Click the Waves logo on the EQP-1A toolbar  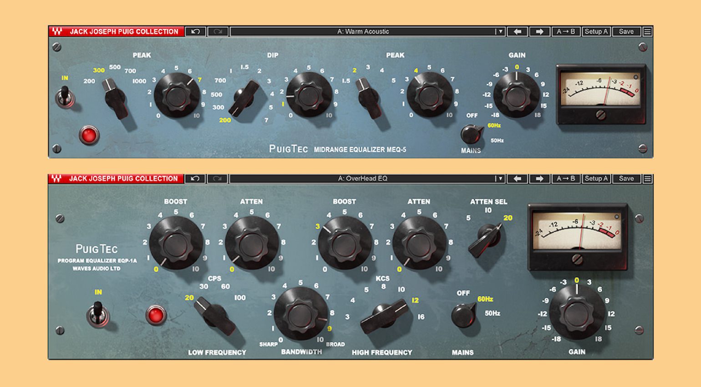(57, 178)
